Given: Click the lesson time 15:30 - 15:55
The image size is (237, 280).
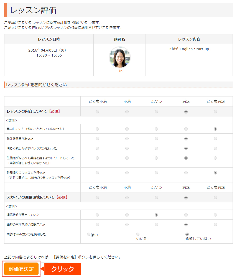Looking at the screenshot, I should tap(49, 55).
